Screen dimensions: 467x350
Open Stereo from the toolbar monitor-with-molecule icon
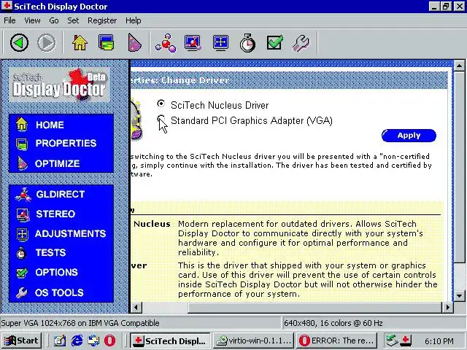[193, 43]
